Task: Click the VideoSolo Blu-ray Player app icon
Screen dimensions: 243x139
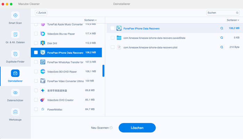Action: tap(43, 34)
